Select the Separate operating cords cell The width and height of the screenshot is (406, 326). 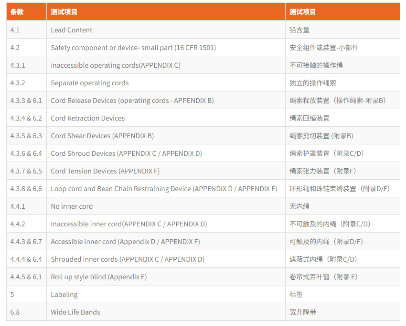point(90,83)
